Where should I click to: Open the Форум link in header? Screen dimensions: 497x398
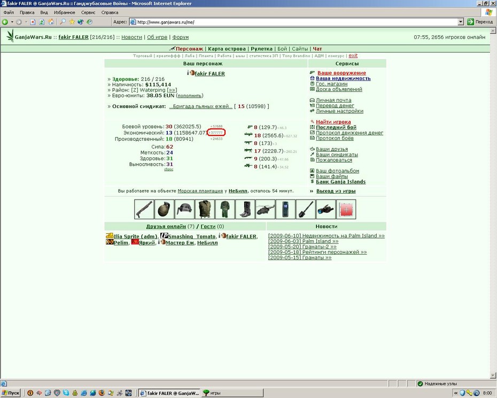(180, 37)
